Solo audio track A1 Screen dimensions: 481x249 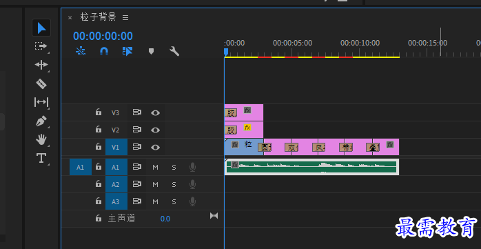tap(174, 168)
